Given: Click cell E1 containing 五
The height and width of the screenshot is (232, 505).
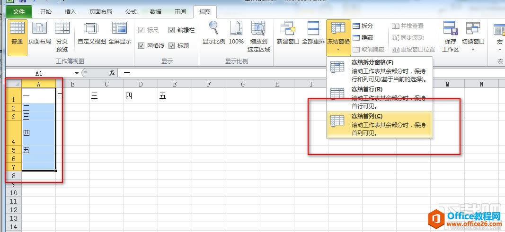Looking at the screenshot, I should tap(175, 96).
